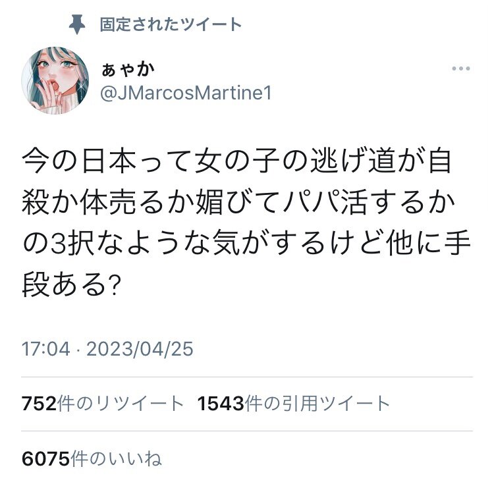
Task: Click the display name あやか
Action: coord(128,69)
